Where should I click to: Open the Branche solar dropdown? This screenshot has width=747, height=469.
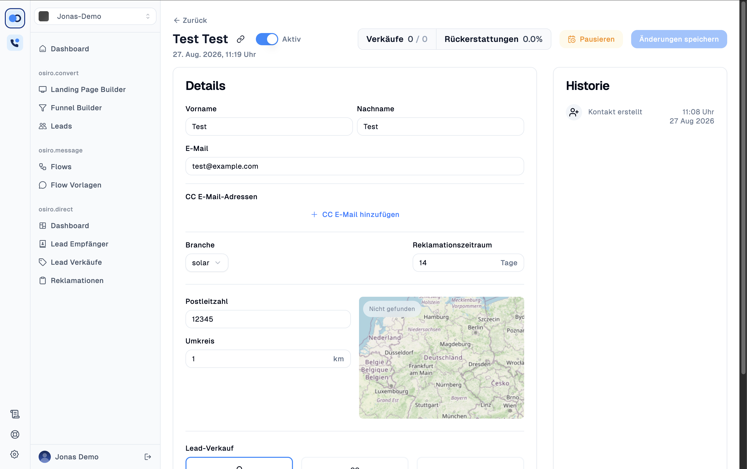coord(207,263)
